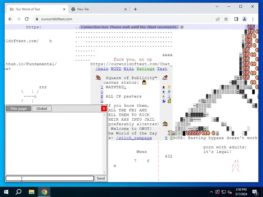This screenshot has width=263, height=197.
Task: Click the dark gray dot link
Action: click(x=164, y=92)
